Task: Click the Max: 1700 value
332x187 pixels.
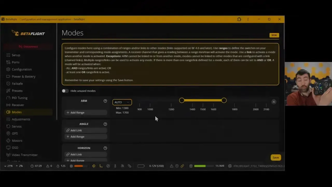Action: click(122, 112)
